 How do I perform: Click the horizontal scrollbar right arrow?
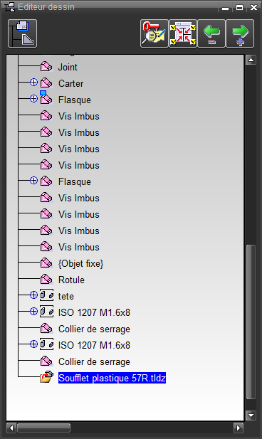tap(239, 428)
